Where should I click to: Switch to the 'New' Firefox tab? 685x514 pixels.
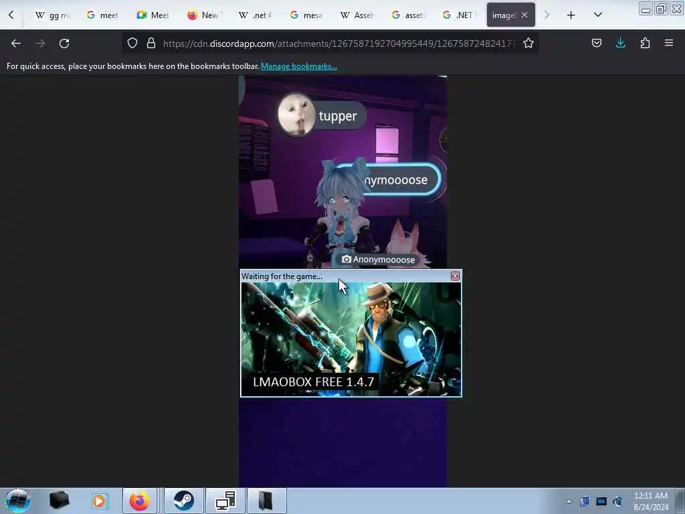point(205,15)
